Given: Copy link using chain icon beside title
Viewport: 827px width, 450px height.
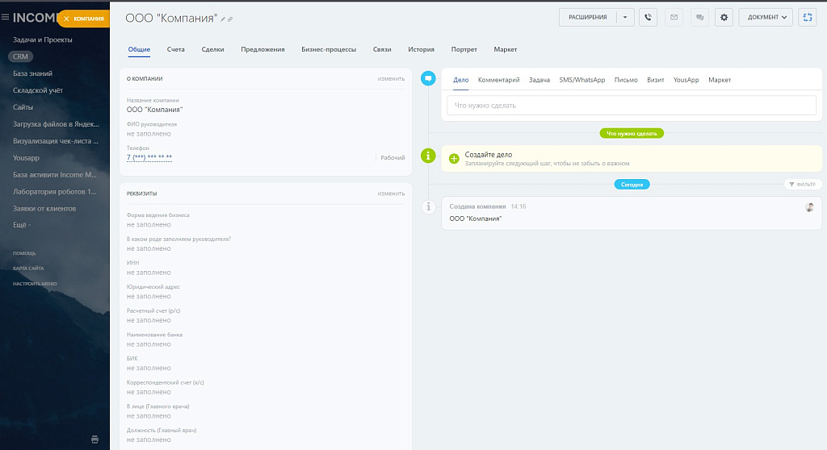Looking at the screenshot, I should (x=231, y=19).
